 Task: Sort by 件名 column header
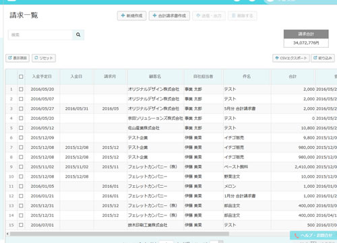[x=247, y=77]
